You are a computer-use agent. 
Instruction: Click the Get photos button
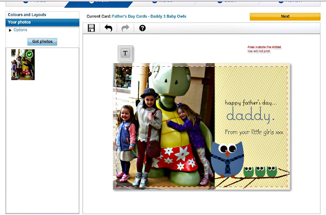pyautogui.click(x=42, y=42)
